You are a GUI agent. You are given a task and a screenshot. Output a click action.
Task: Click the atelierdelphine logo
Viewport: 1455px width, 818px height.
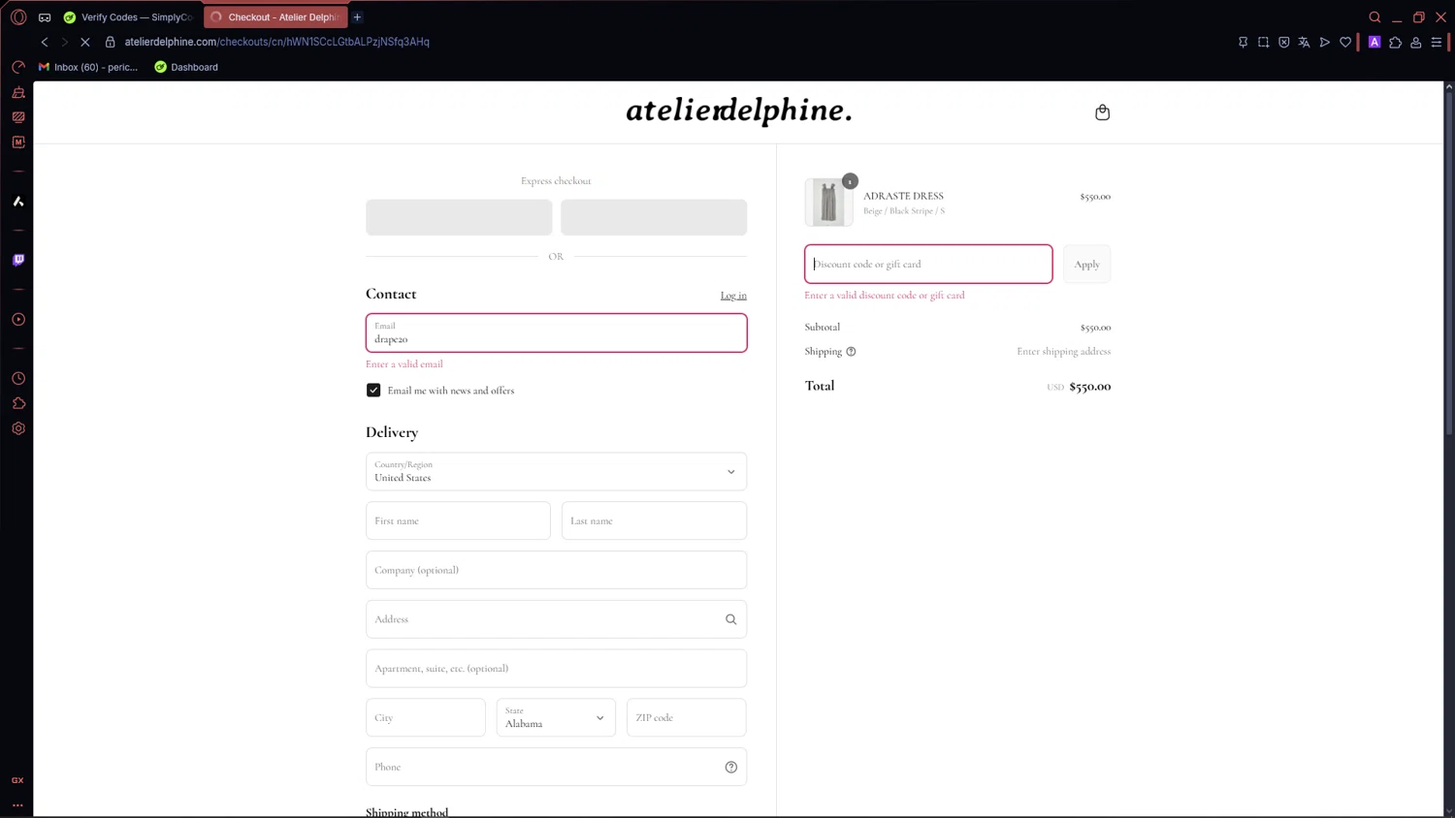739,110
